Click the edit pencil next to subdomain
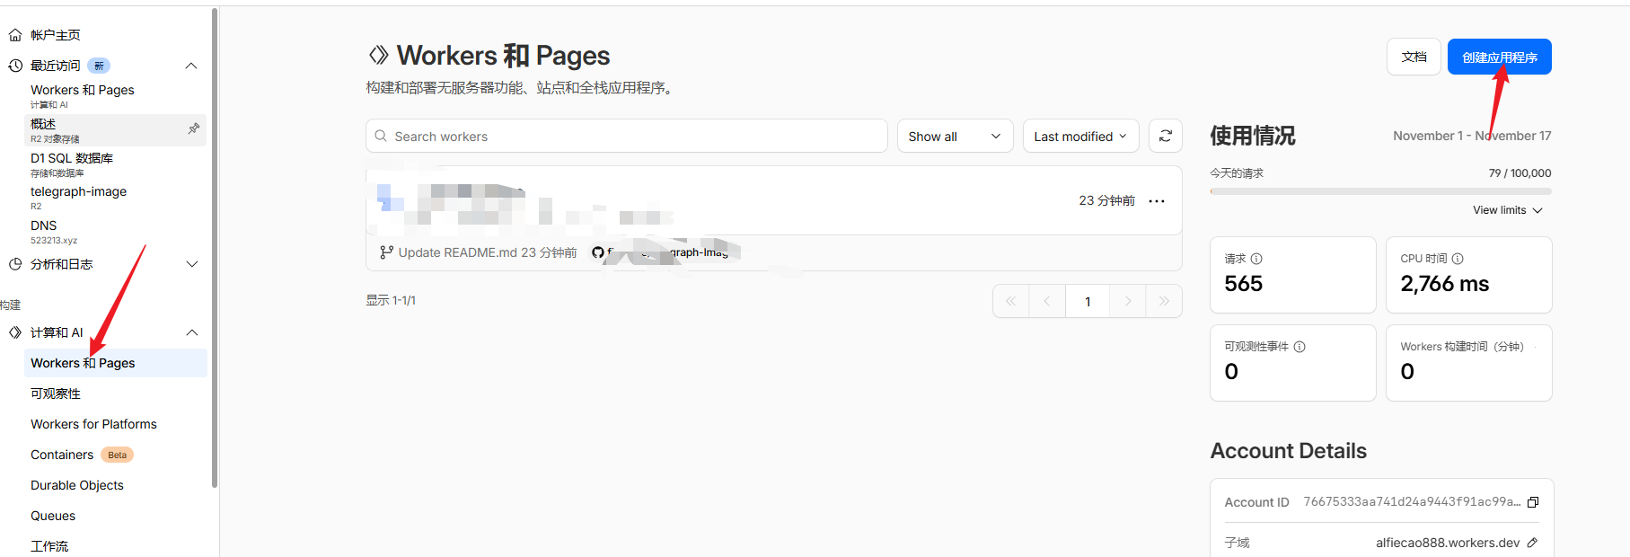 tap(1532, 543)
